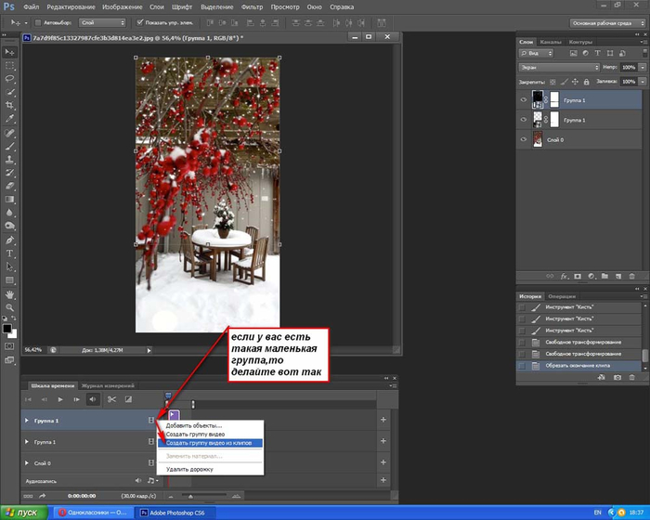
Task: Switch to the Операции tab
Action: tap(562, 296)
